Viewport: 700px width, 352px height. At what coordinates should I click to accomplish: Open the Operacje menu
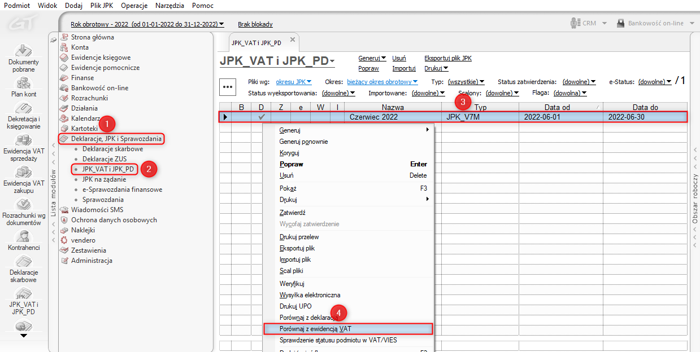pyautogui.click(x=134, y=6)
